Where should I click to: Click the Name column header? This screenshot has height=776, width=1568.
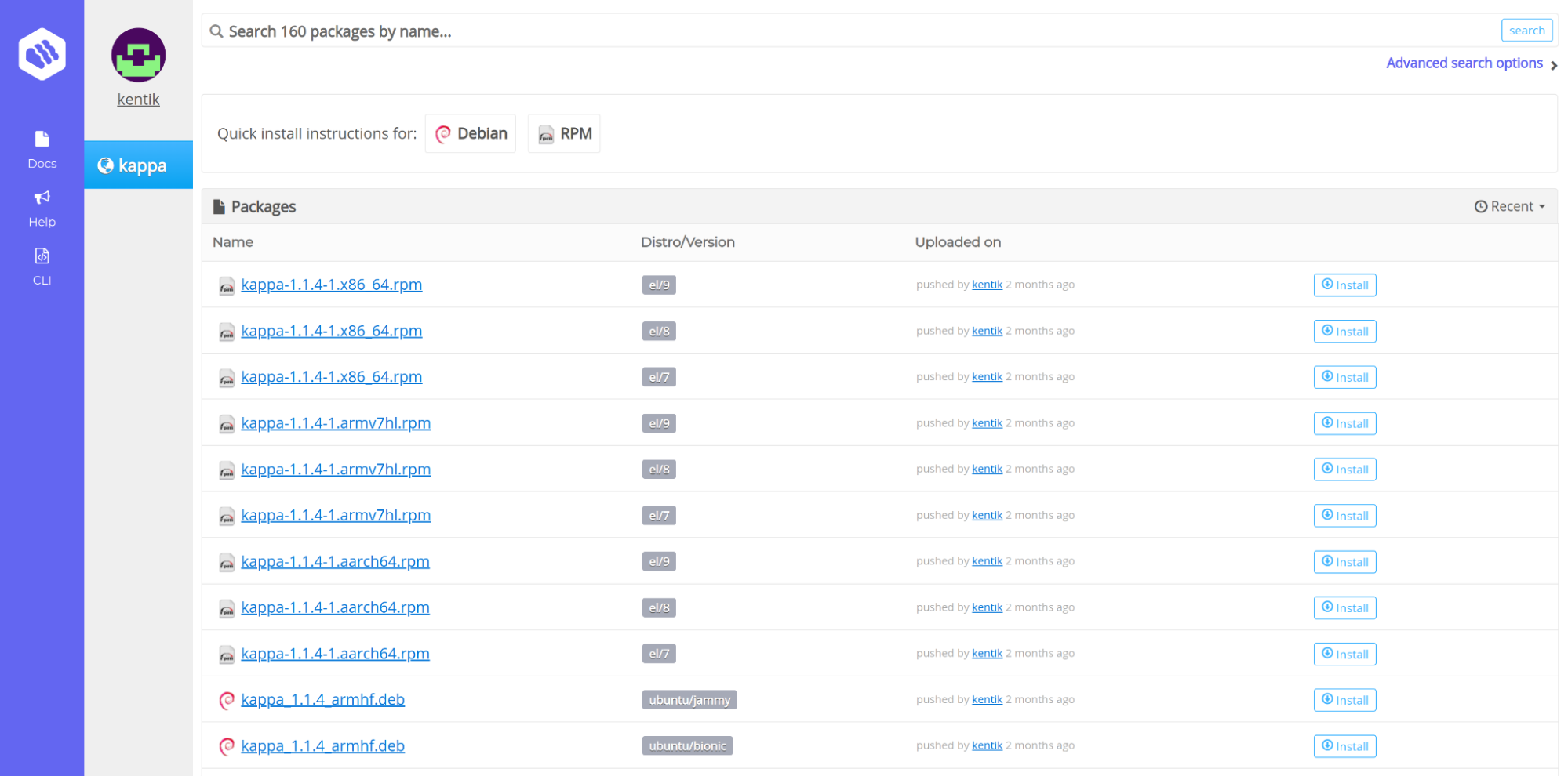(233, 242)
